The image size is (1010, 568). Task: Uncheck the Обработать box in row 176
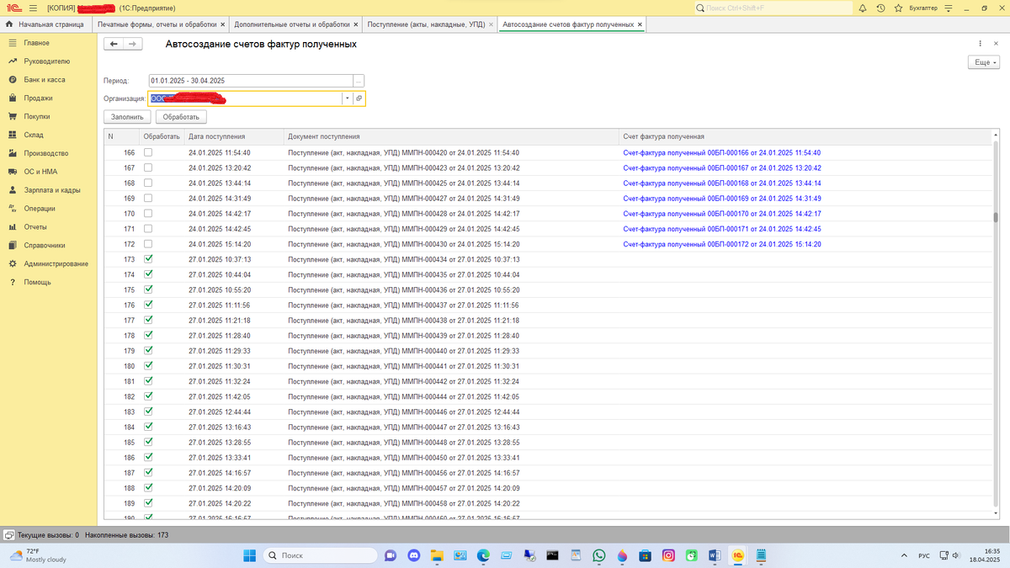[148, 305]
